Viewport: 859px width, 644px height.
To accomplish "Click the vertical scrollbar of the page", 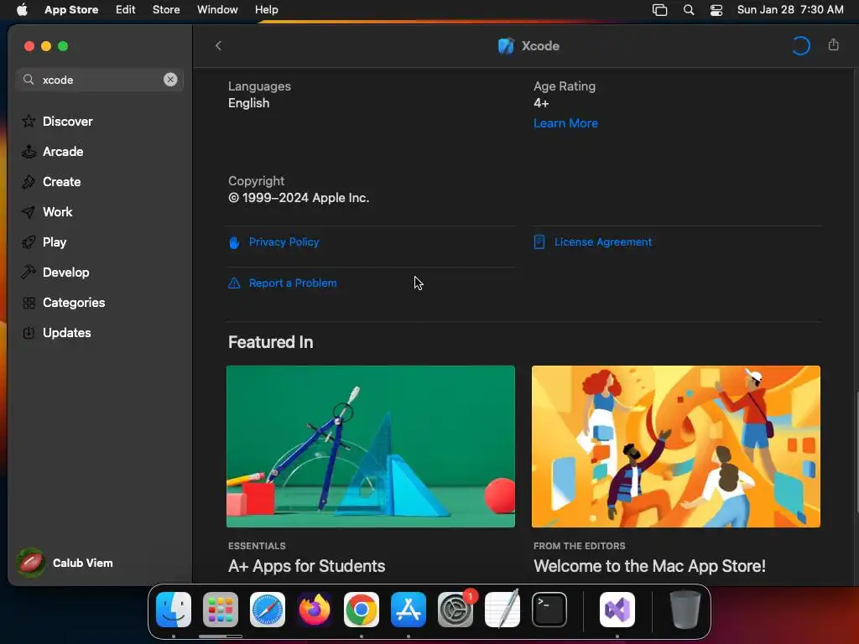I will click(856, 452).
